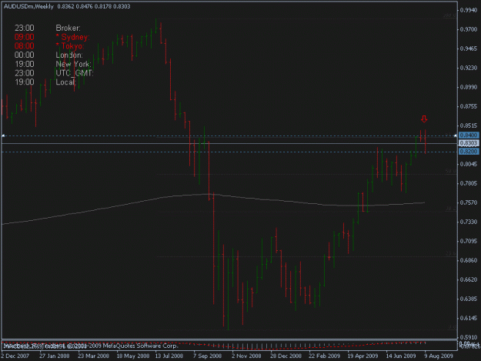
Task: Select the blue 0.8200 price level tag
Action: 469,152
